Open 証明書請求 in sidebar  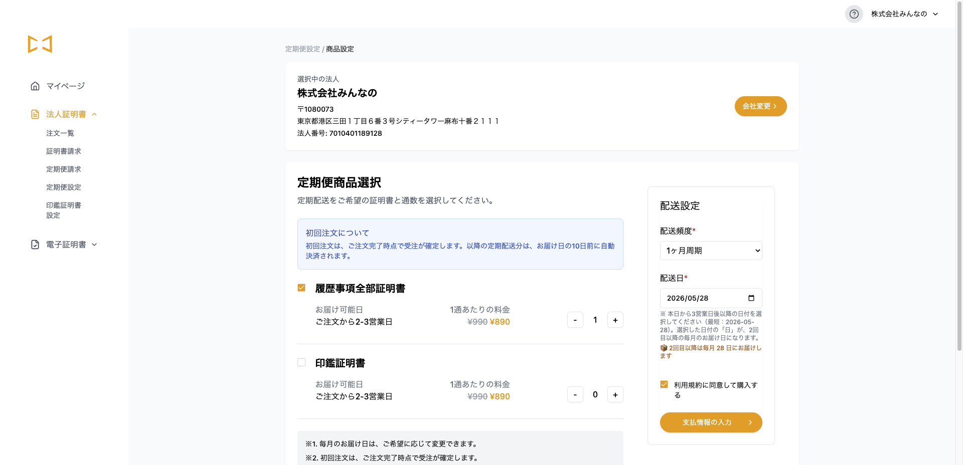point(64,151)
